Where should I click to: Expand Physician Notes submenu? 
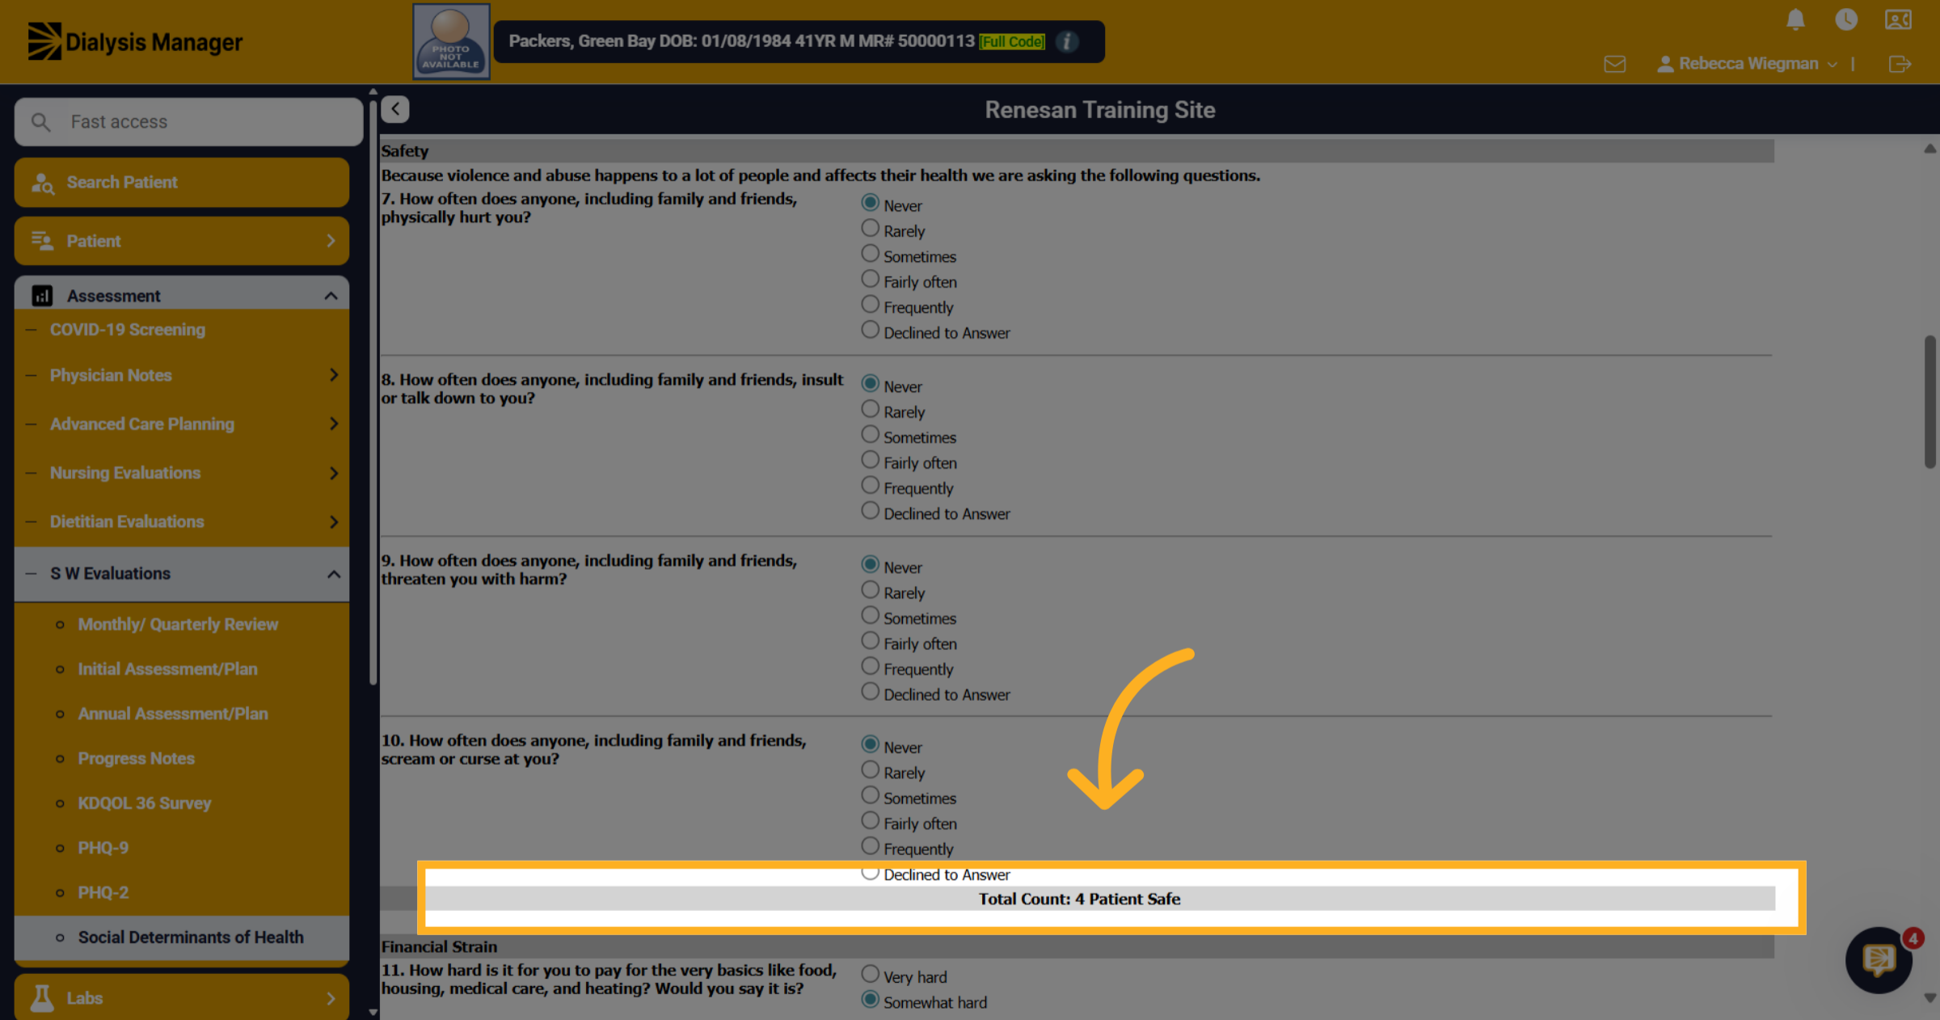[x=334, y=375]
